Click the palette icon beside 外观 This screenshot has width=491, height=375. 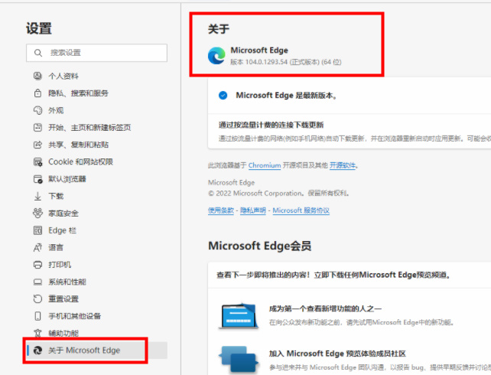point(37,110)
